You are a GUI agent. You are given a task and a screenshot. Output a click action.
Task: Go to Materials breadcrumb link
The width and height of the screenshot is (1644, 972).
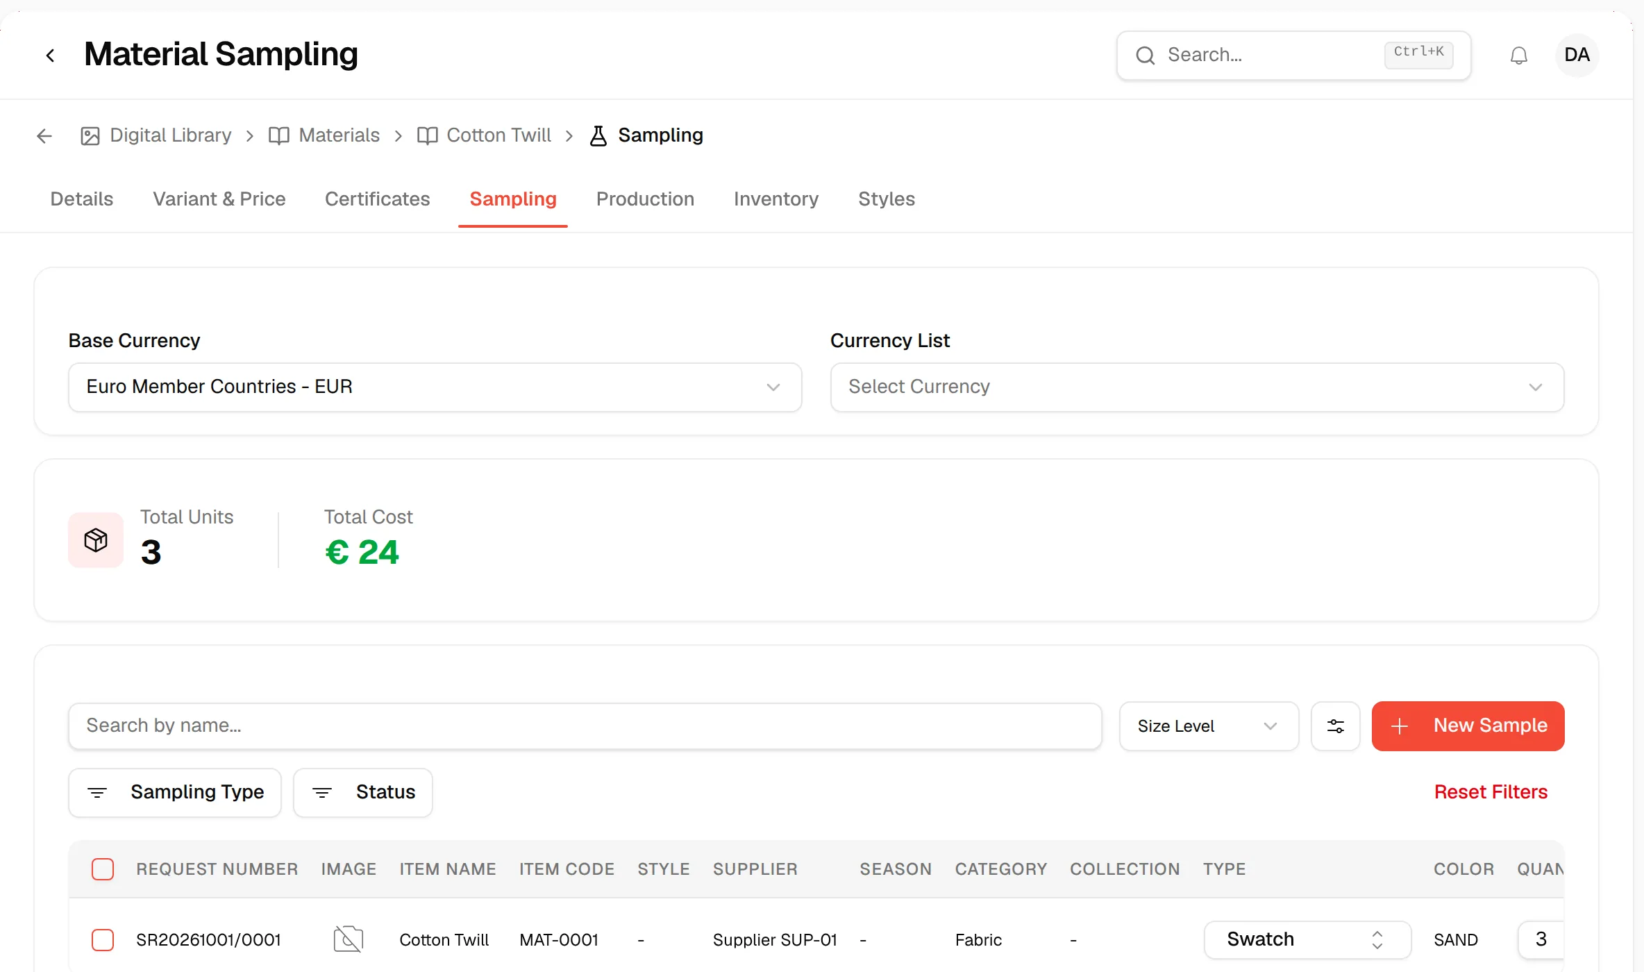coord(339,135)
